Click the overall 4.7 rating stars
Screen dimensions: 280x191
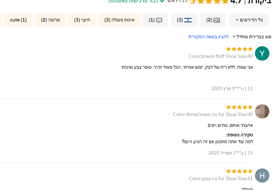coord(209,1)
